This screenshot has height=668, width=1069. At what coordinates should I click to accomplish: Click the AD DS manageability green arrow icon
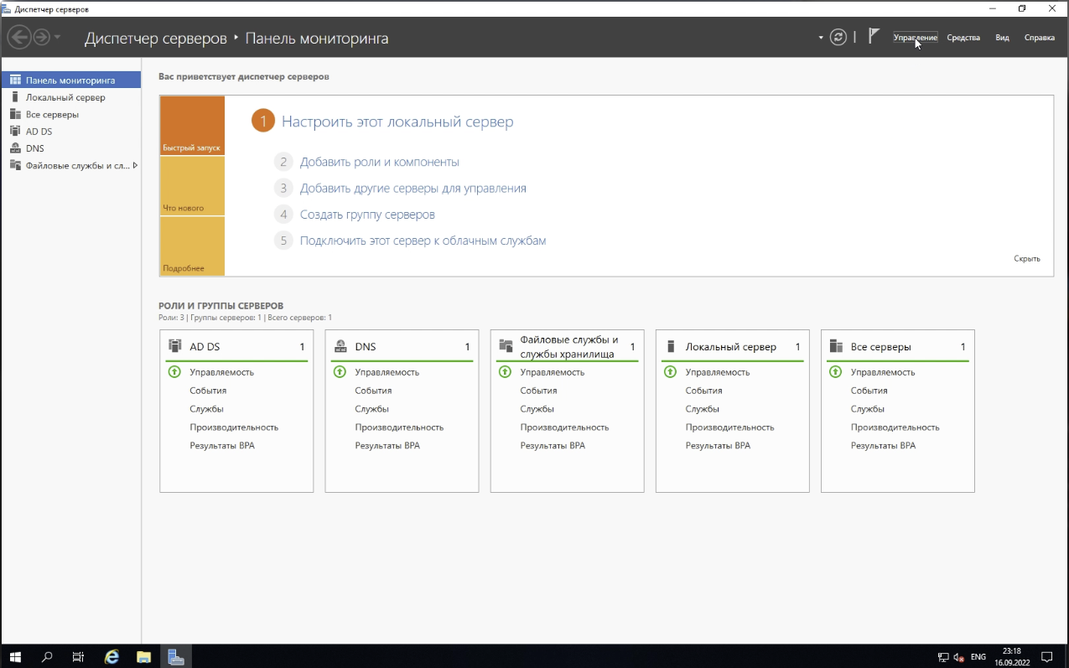(174, 372)
